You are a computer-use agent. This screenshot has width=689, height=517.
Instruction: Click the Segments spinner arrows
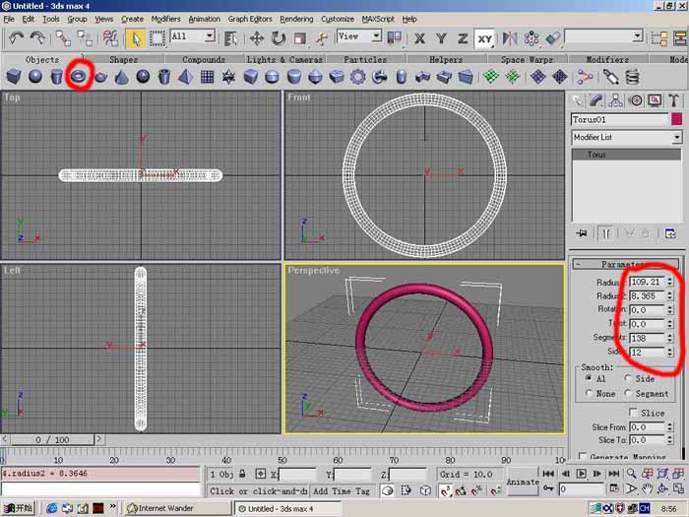(669, 338)
